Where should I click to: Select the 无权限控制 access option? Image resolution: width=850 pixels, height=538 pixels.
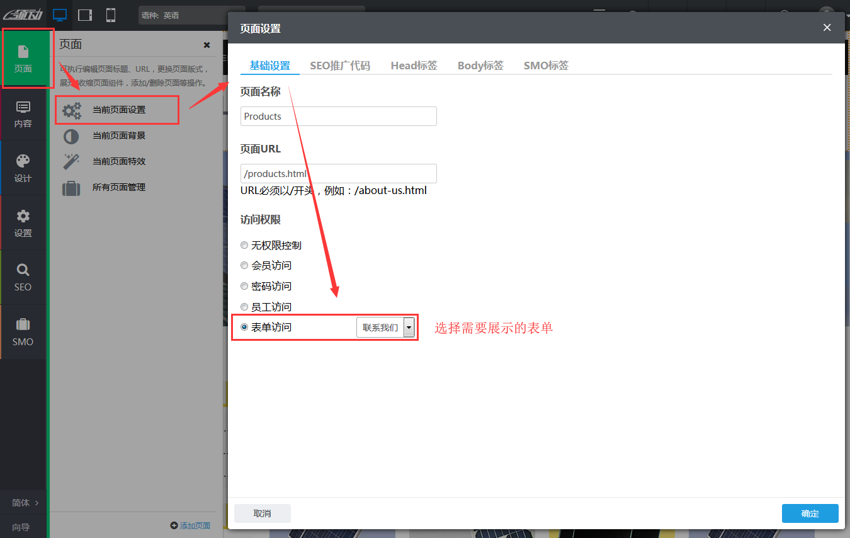point(244,245)
